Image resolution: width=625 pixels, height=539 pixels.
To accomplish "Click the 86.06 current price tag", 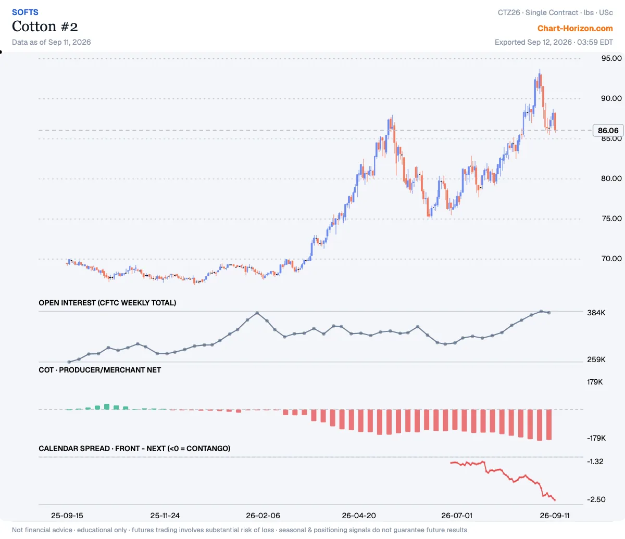I will (608, 131).
